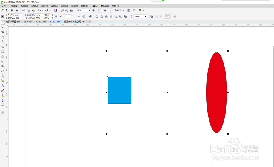Open the 文件 (File) menu
The image size is (274, 167).
pos(5,6)
